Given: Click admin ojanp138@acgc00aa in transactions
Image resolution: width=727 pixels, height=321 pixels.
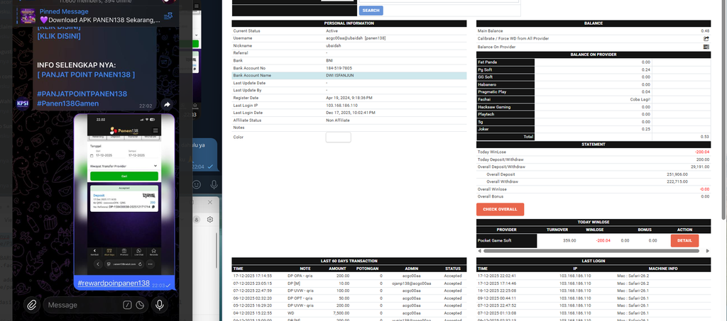Looking at the screenshot, I should click(x=412, y=283).
